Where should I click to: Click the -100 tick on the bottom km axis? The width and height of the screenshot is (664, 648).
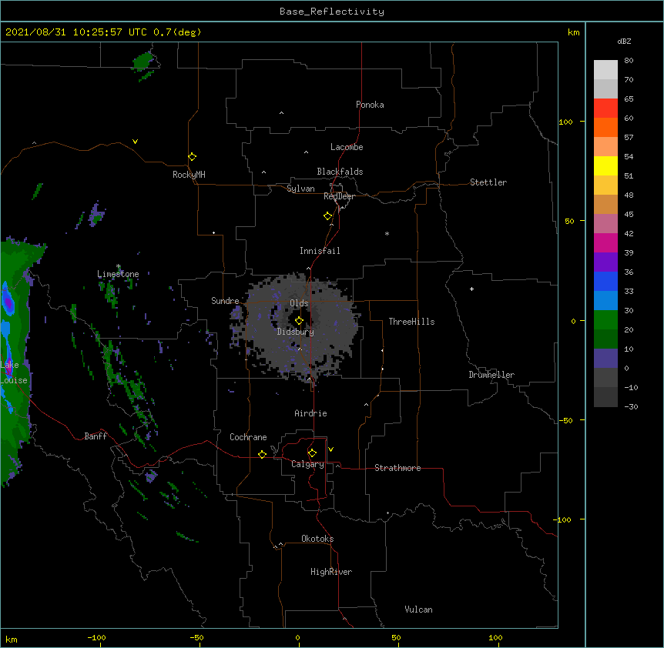pyautogui.click(x=96, y=637)
